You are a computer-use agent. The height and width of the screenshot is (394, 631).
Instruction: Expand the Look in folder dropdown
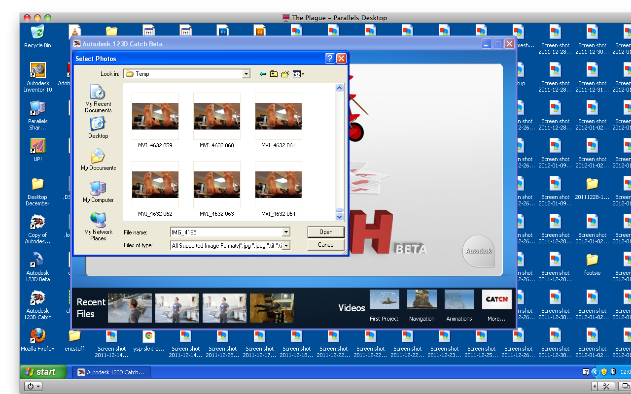click(x=246, y=74)
